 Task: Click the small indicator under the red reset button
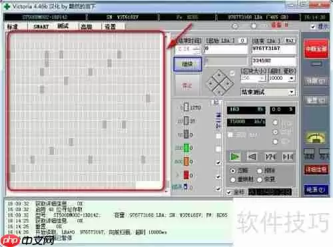pyautogui.click(x=316, y=65)
